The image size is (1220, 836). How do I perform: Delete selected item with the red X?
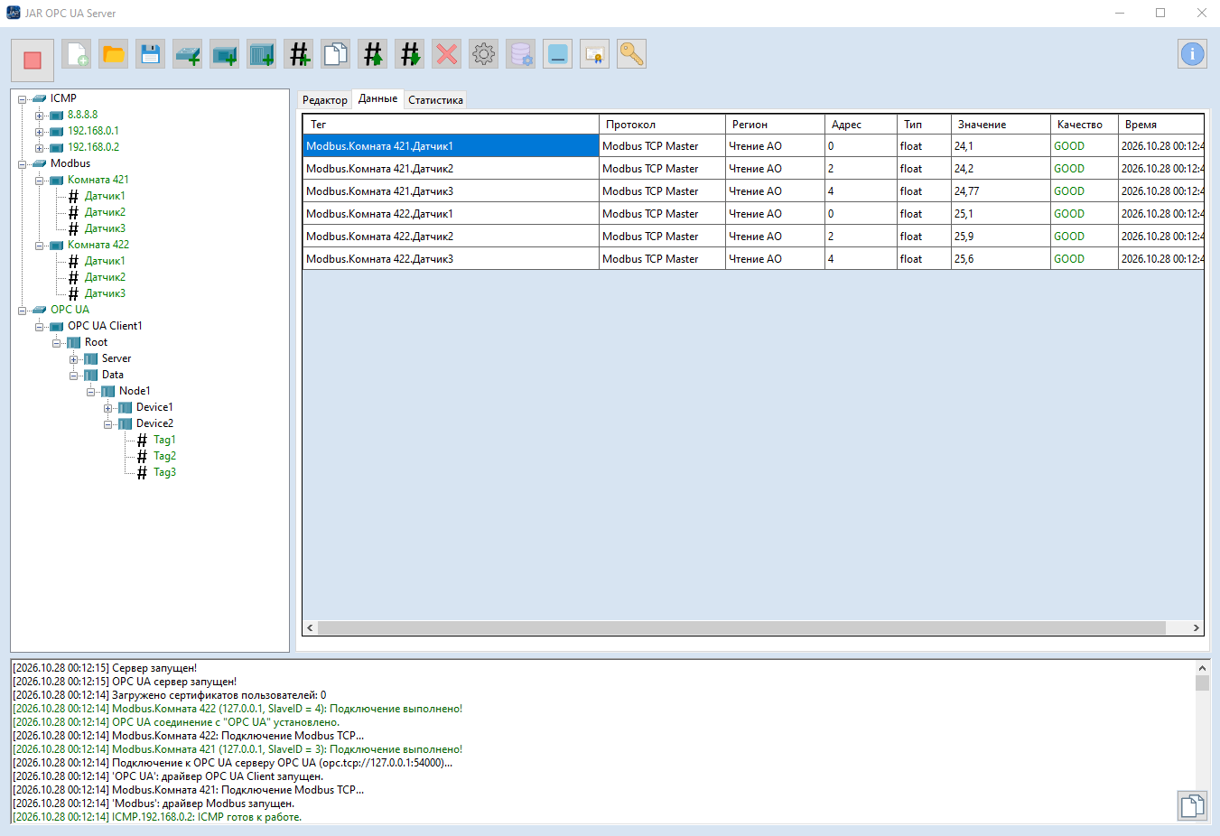(447, 54)
